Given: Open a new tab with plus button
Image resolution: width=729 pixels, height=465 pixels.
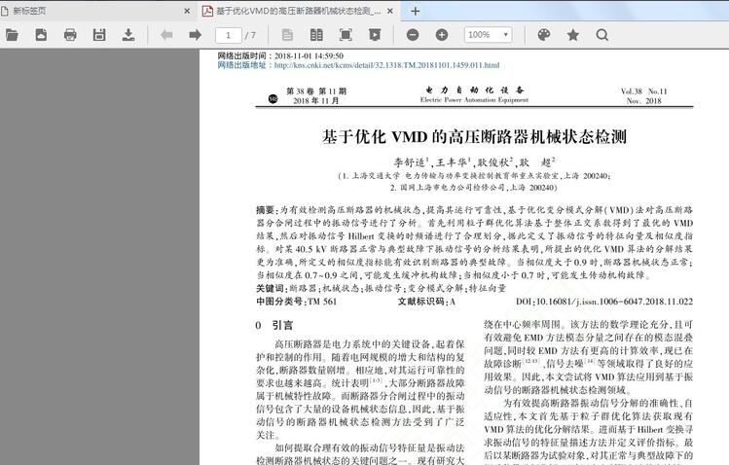Looking at the screenshot, I should click(x=416, y=11).
